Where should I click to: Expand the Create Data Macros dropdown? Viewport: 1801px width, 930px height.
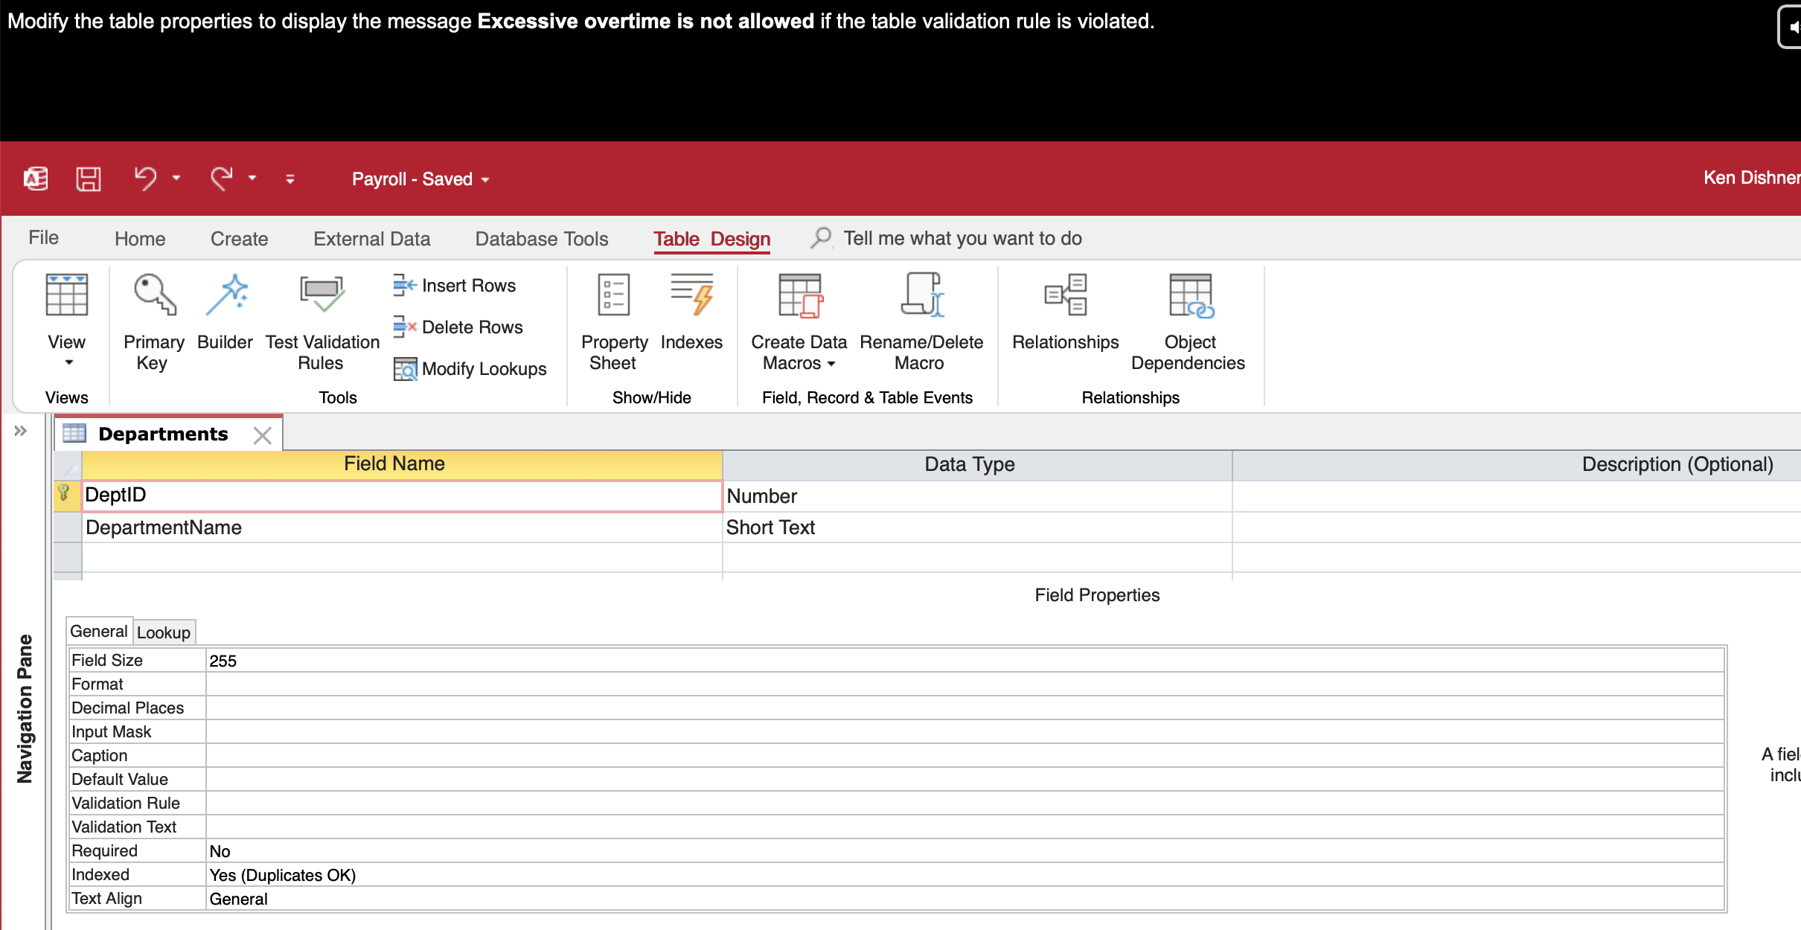[833, 365]
